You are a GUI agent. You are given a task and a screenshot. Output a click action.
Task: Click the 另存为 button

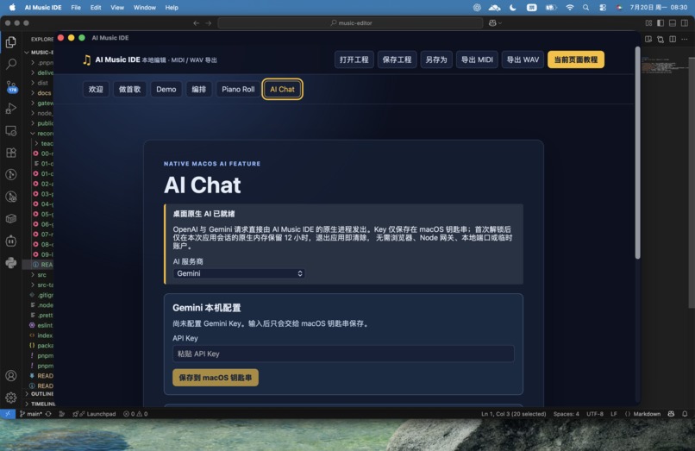(x=436, y=60)
